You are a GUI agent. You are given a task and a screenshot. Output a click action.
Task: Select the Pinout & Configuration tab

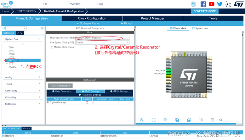[31, 18]
